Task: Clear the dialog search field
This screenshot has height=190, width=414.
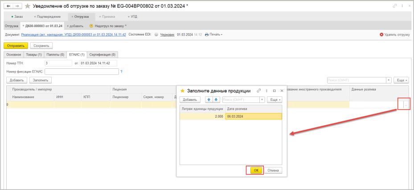Action: [262, 100]
